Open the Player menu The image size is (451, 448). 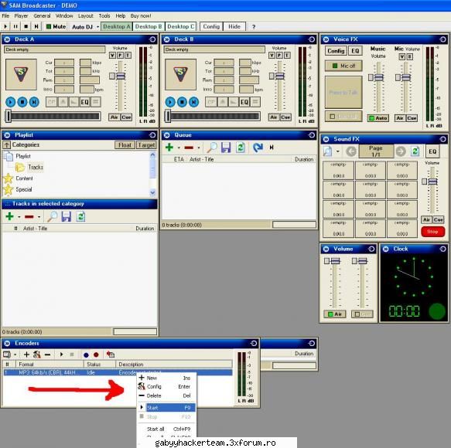pyautogui.click(x=22, y=15)
